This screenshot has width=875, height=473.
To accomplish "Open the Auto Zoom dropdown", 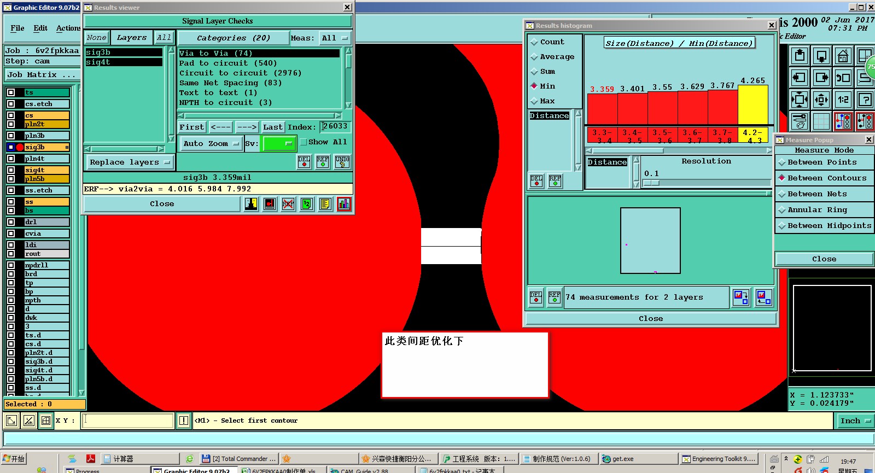I will click(211, 144).
